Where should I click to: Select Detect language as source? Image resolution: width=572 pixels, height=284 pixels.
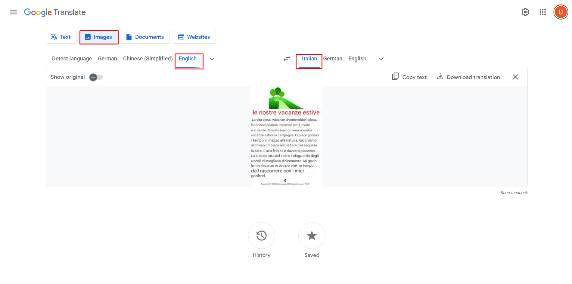[72, 59]
